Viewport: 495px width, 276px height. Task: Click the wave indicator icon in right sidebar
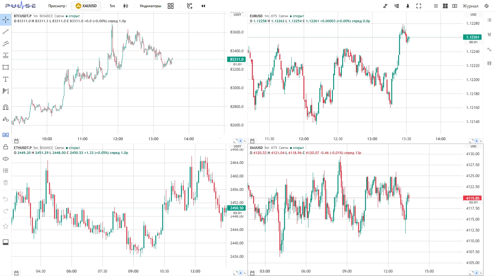(489, 49)
